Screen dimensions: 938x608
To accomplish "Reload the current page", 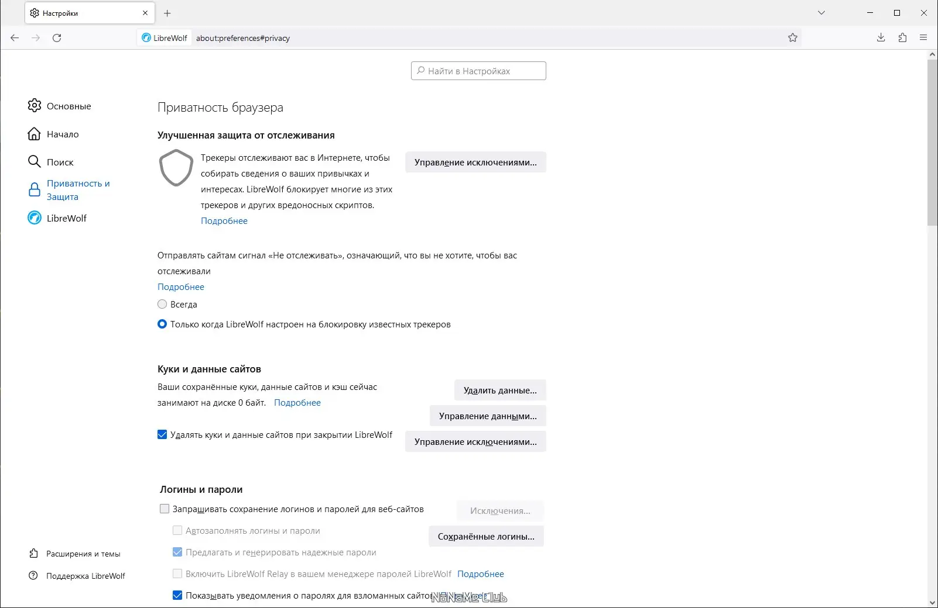I will pos(57,38).
